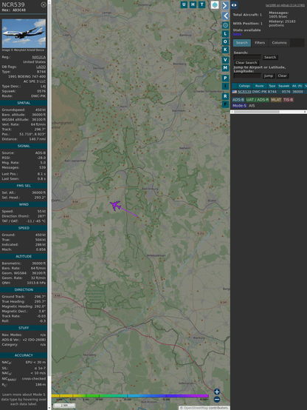Open the LADD DB flags link
Viewport: 307px width, 410px height.
click(x=41, y=67)
